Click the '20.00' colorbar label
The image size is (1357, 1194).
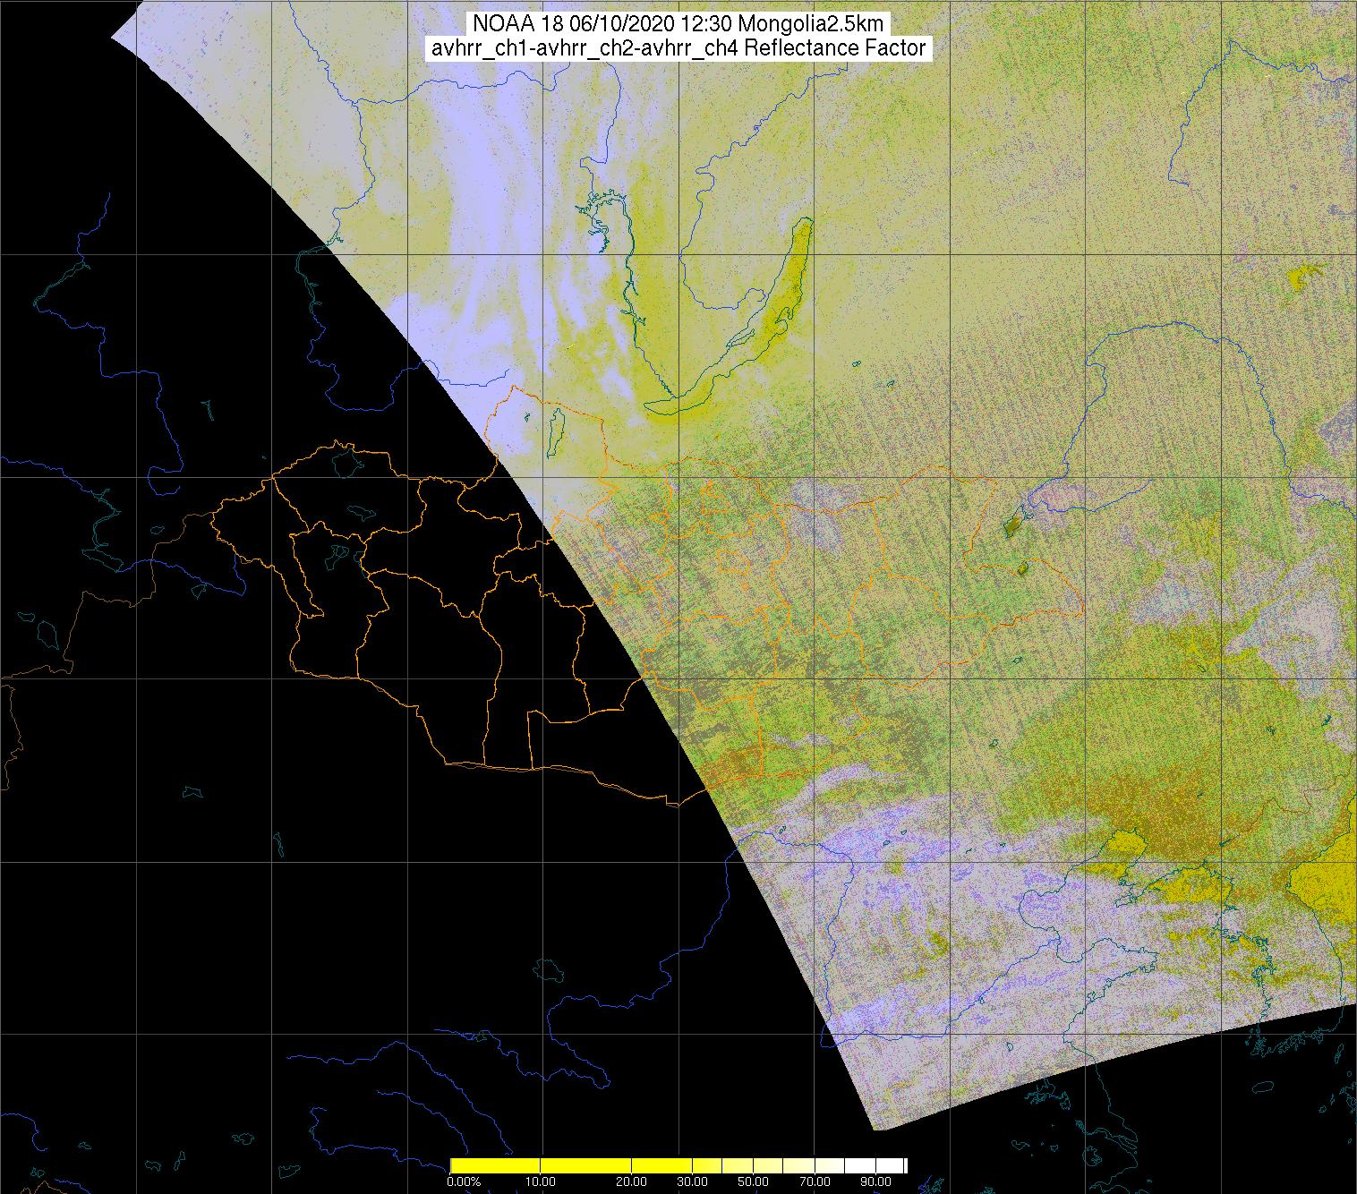pos(631,1181)
